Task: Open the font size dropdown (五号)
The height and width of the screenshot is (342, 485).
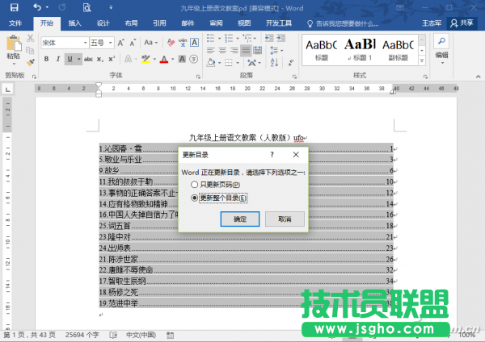Action: coord(110,43)
